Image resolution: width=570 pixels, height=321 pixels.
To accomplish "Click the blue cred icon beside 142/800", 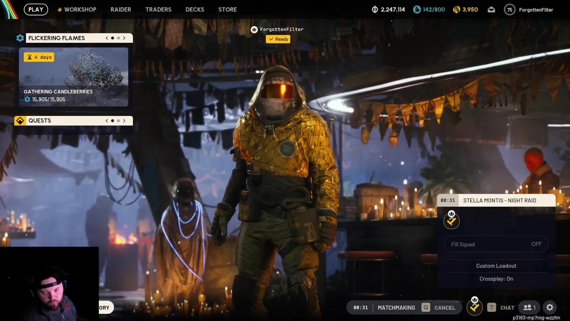I will tap(417, 9).
